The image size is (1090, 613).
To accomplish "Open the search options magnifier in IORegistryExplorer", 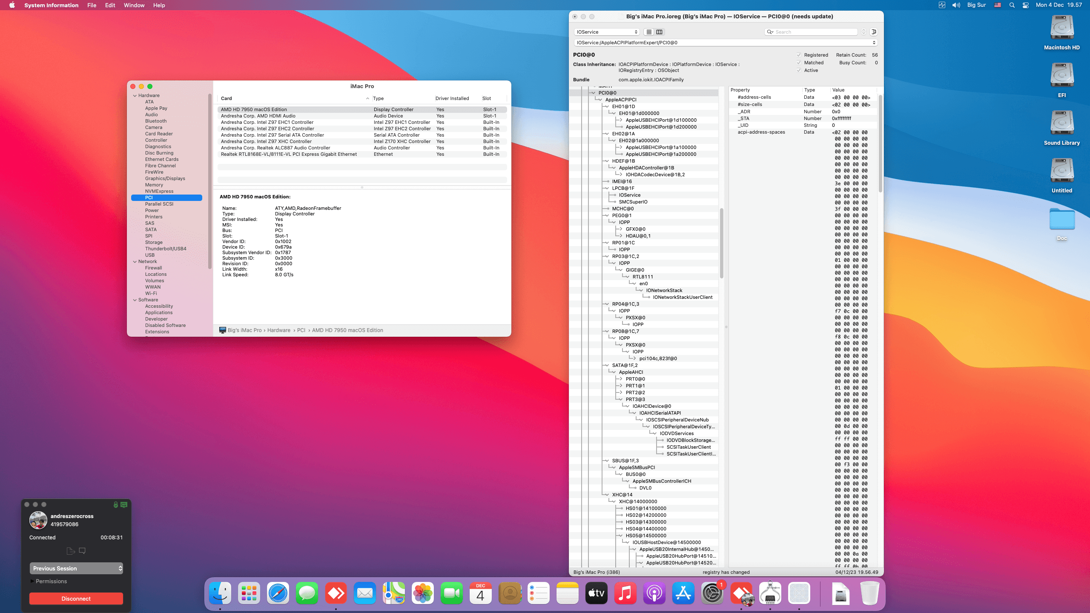I will pos(770,32).
